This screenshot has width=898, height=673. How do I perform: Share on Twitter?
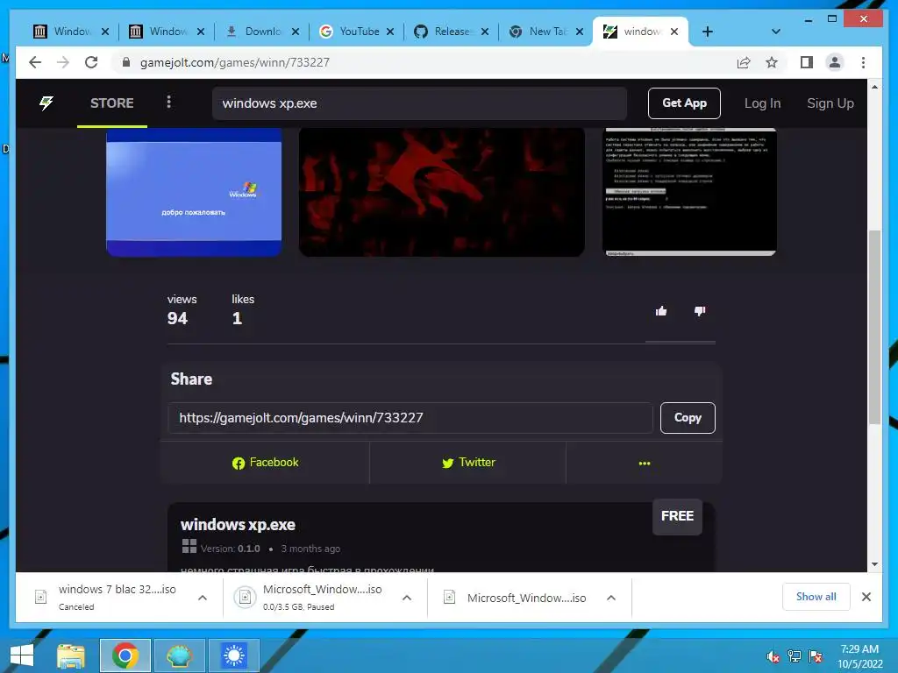468,463
